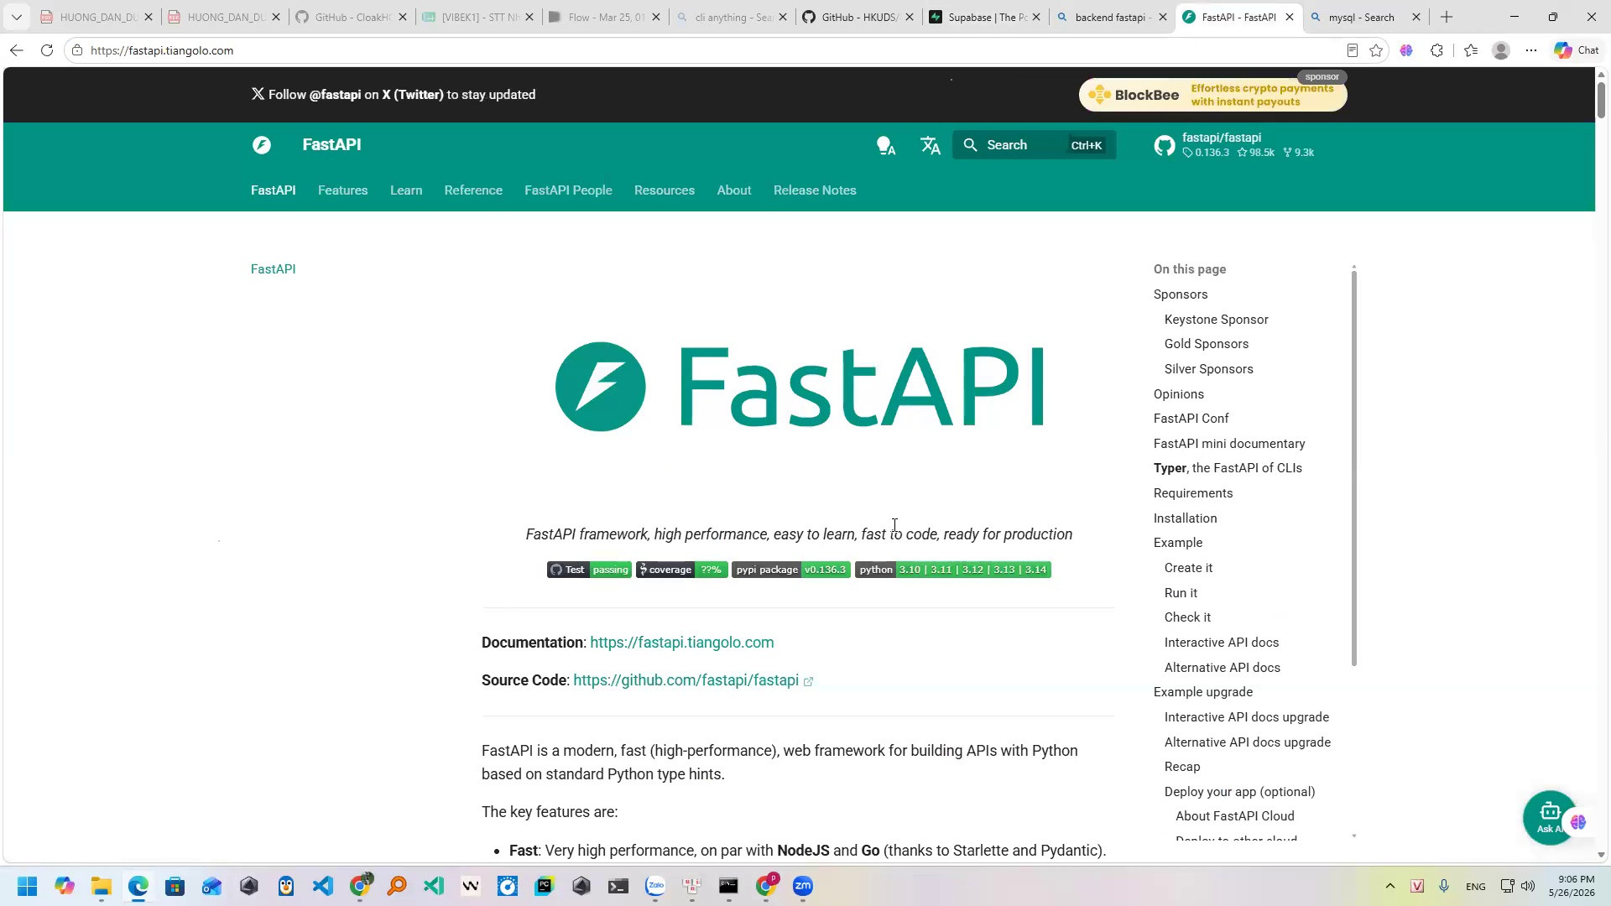This screenshot has width=1611, height=906.
Task: Open Visual Studio Code from taskbar
Action: [323, 887]
